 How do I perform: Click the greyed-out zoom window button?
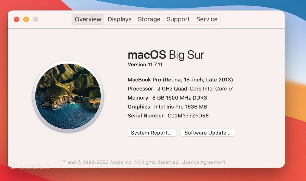[35, 19]
